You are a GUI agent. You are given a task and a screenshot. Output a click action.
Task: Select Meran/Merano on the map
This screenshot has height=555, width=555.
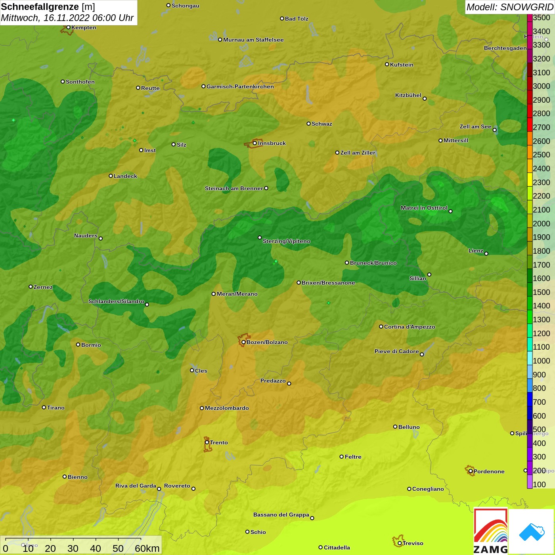pyautogui.click(x=237, y=294)
